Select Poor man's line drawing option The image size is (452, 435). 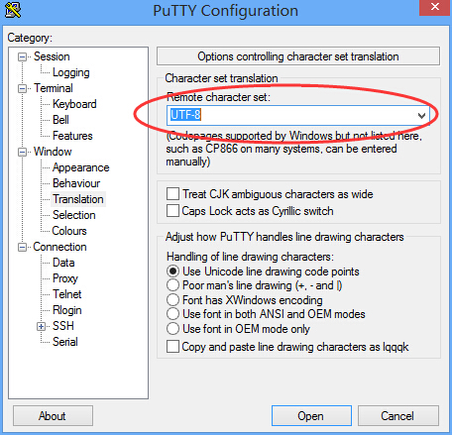(172, 285)
